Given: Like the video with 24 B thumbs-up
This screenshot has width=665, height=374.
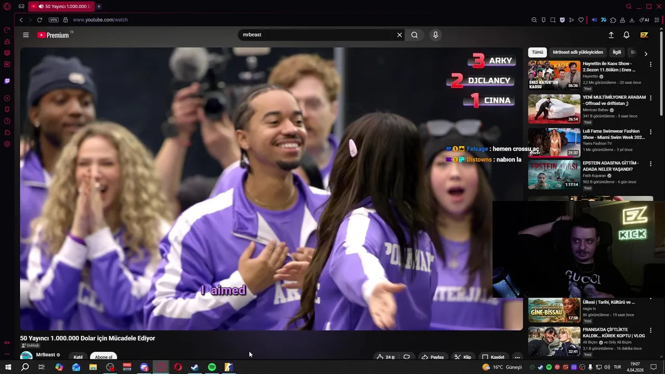Looking at the screenshot, I should tap(385, 357).
